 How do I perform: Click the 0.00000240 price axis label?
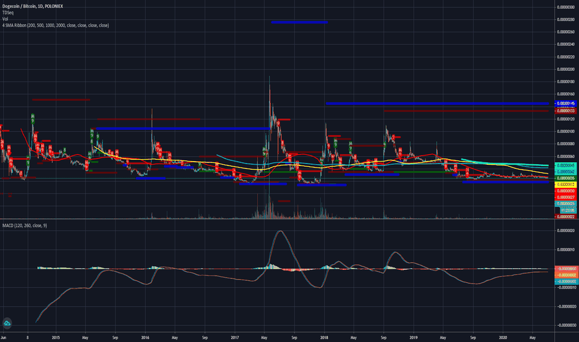pos(565,44)
